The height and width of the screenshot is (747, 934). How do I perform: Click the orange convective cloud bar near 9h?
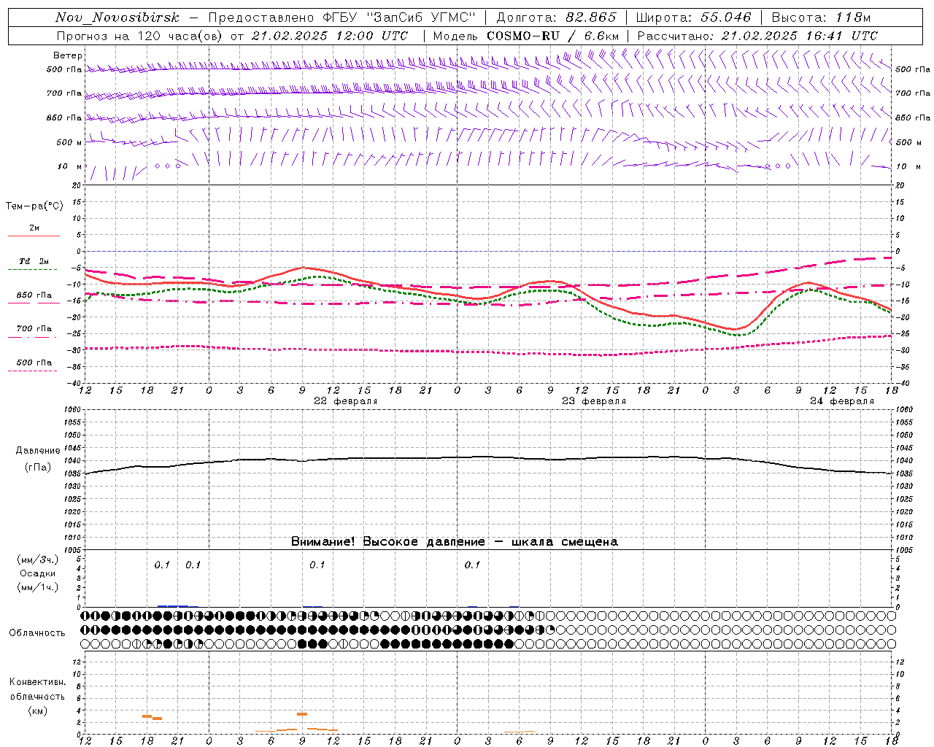(302, 714)
